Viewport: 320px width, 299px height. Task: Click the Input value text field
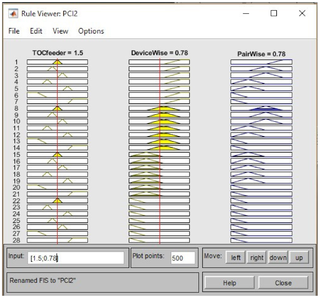pyautogui.click(x=76, y=258)
